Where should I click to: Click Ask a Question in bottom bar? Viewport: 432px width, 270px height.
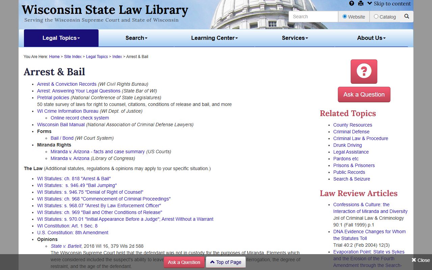click(x=184, y=262)
